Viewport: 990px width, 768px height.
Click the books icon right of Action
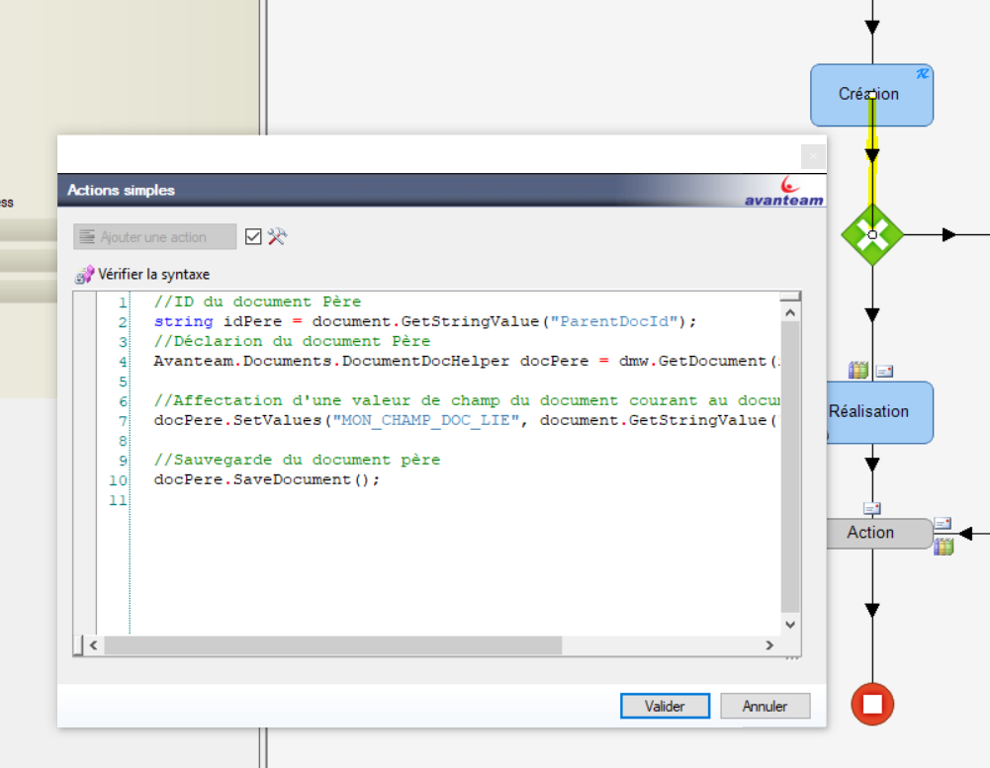tap(944, 546)
